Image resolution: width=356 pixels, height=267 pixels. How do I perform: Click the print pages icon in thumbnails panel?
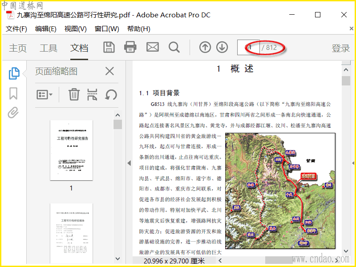coord(92,94)
